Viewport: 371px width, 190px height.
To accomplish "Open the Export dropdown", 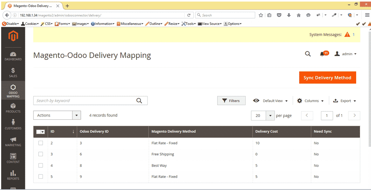I will tap(344, 101).
